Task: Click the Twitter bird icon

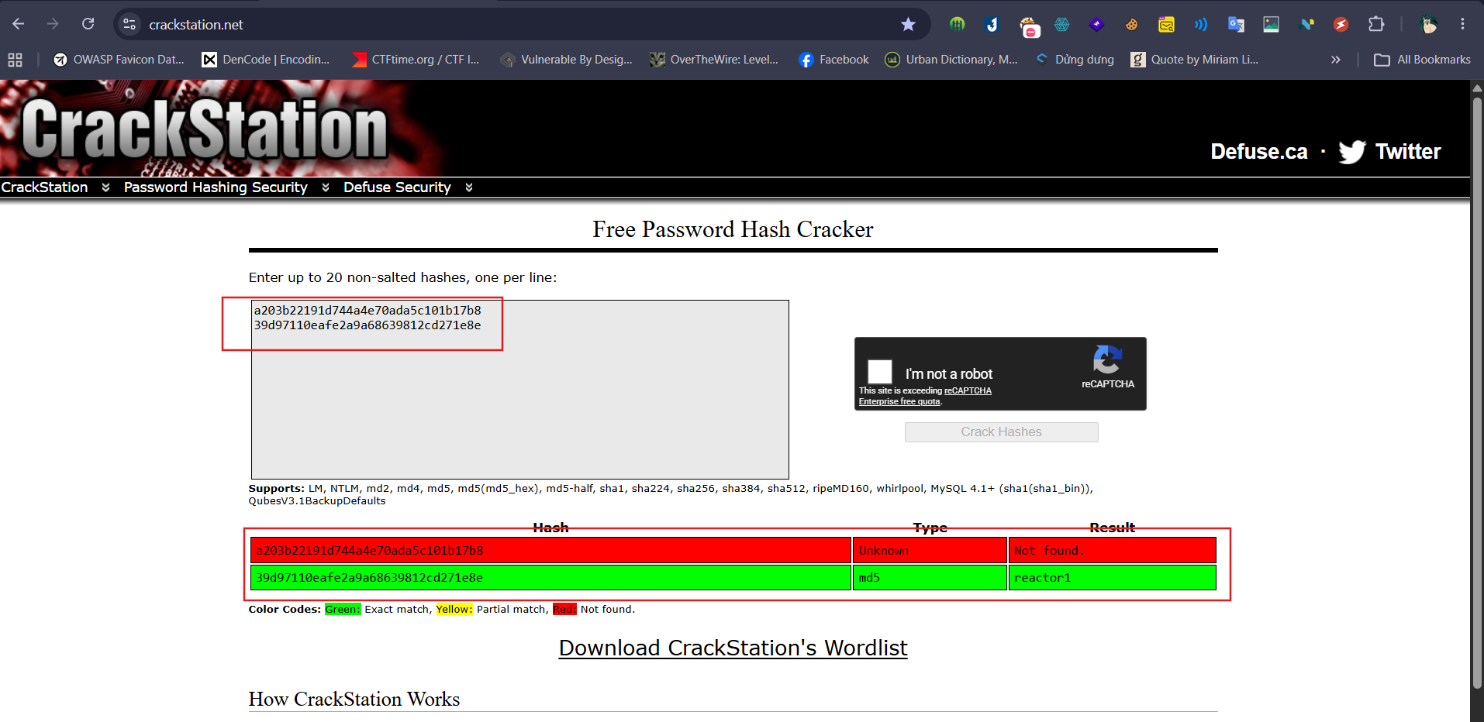Action: click(x=1351, y=152)
